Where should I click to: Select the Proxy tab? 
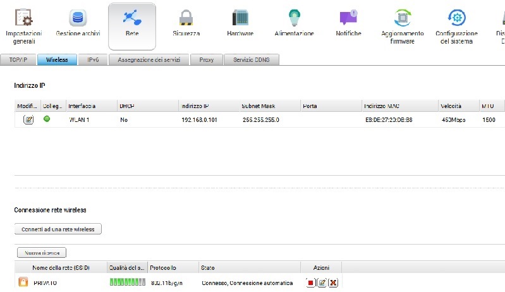pyautogui.click(x=206, y=60)
